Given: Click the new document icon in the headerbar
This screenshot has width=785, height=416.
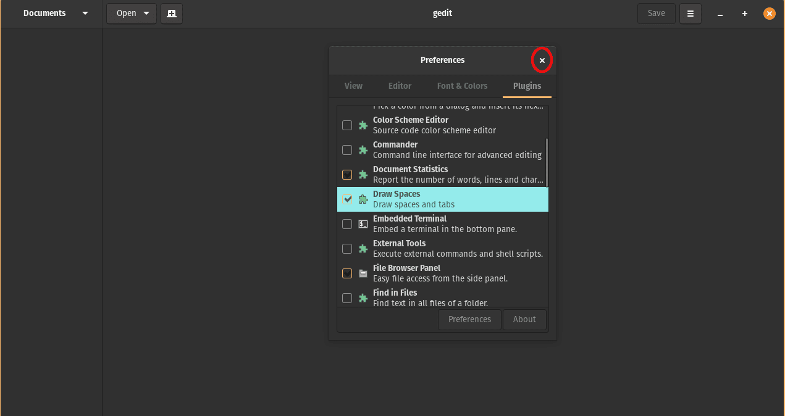Looking at the screenshot, I should (171, 14).
